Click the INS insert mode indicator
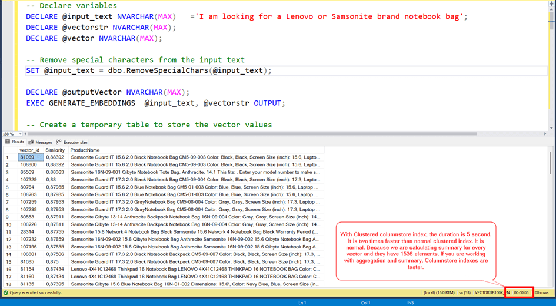Screen dimensions: 556x306 point(409,303)
